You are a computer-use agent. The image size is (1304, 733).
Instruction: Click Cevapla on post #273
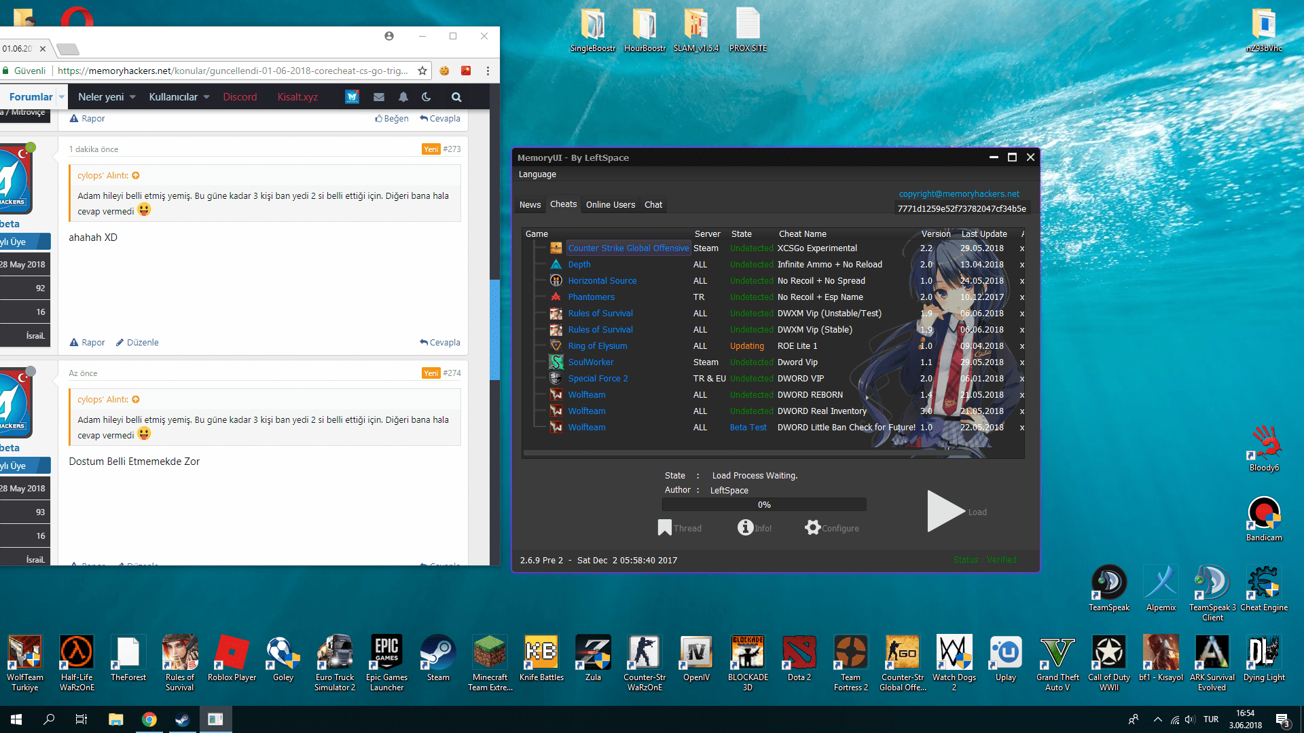click(440, 343)
